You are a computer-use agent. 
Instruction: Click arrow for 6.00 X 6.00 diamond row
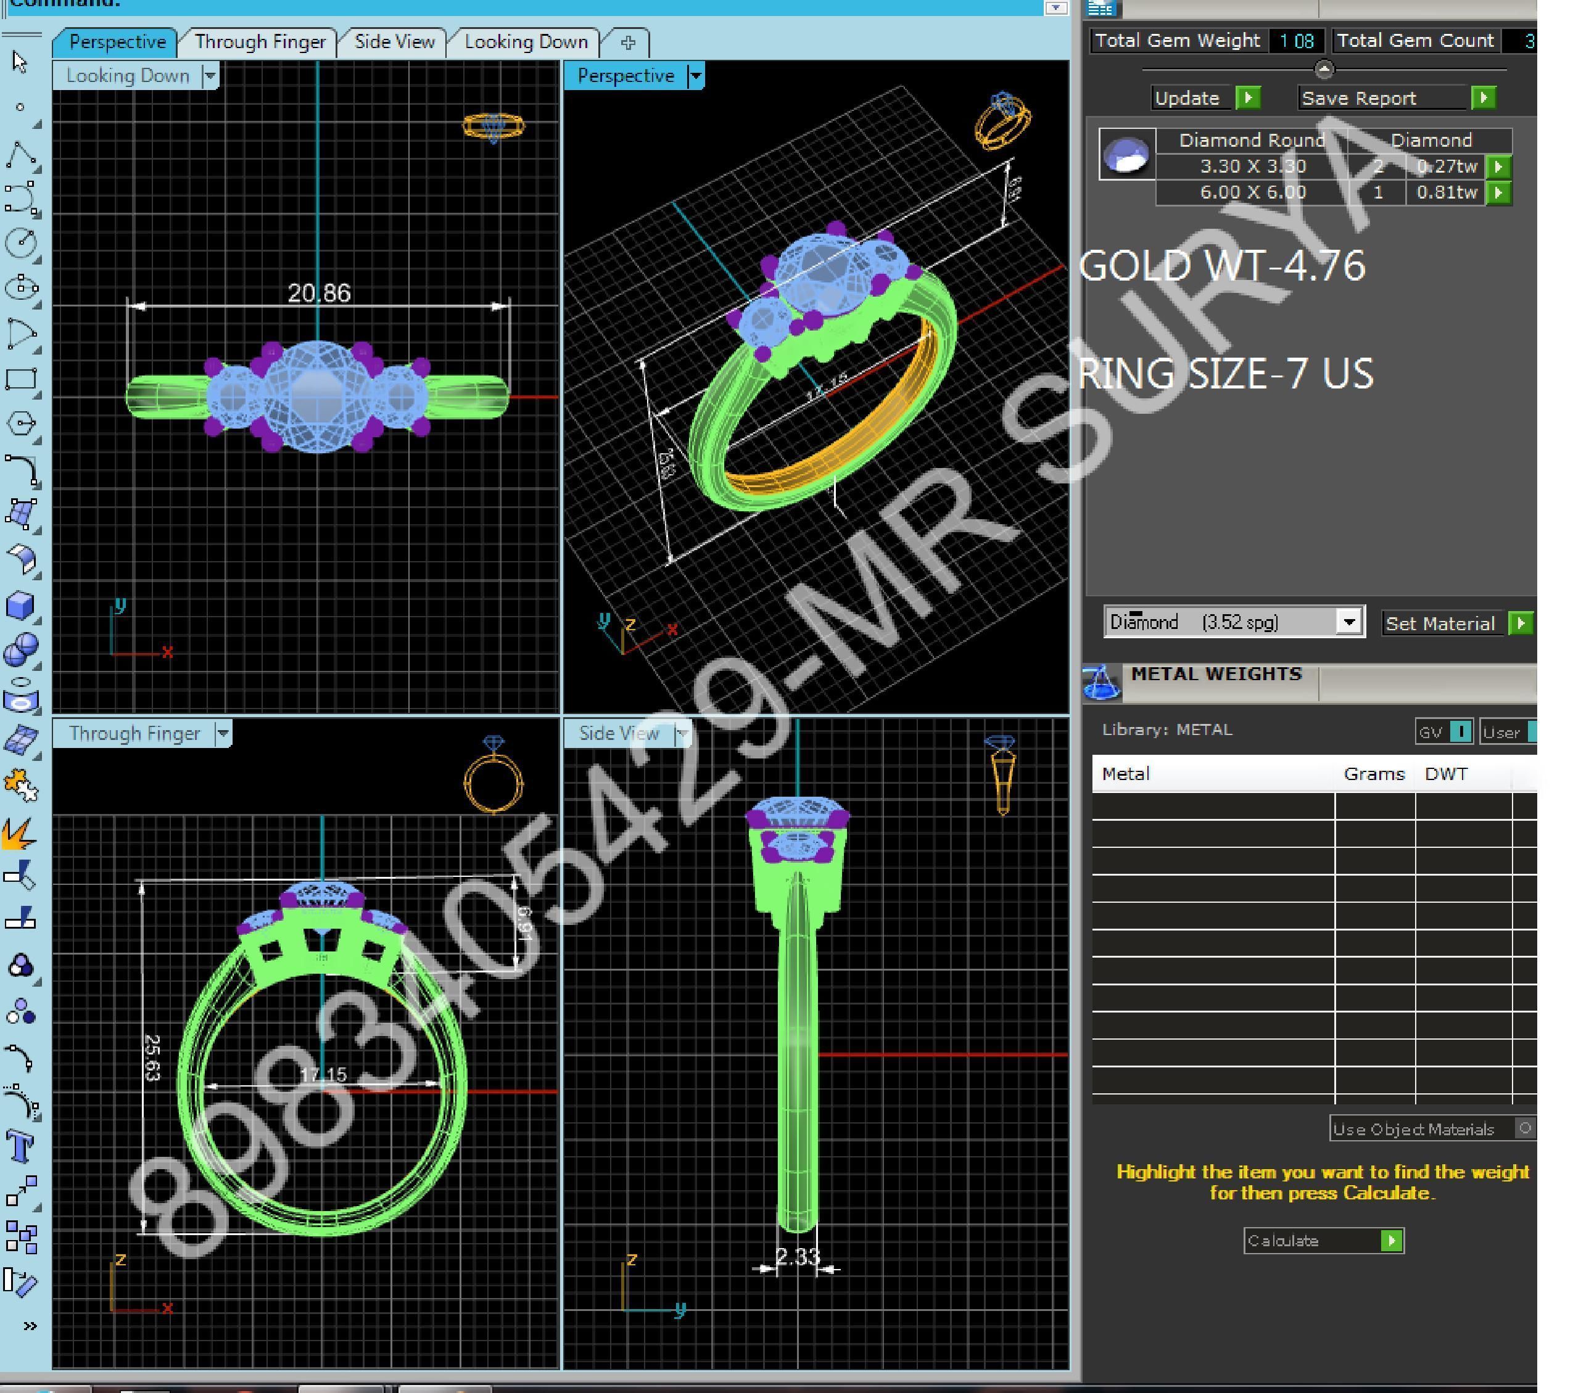coord(1498,192)
